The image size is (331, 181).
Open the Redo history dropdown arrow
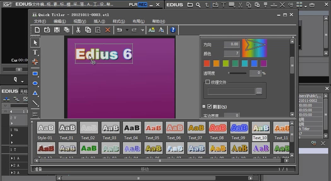142,30
